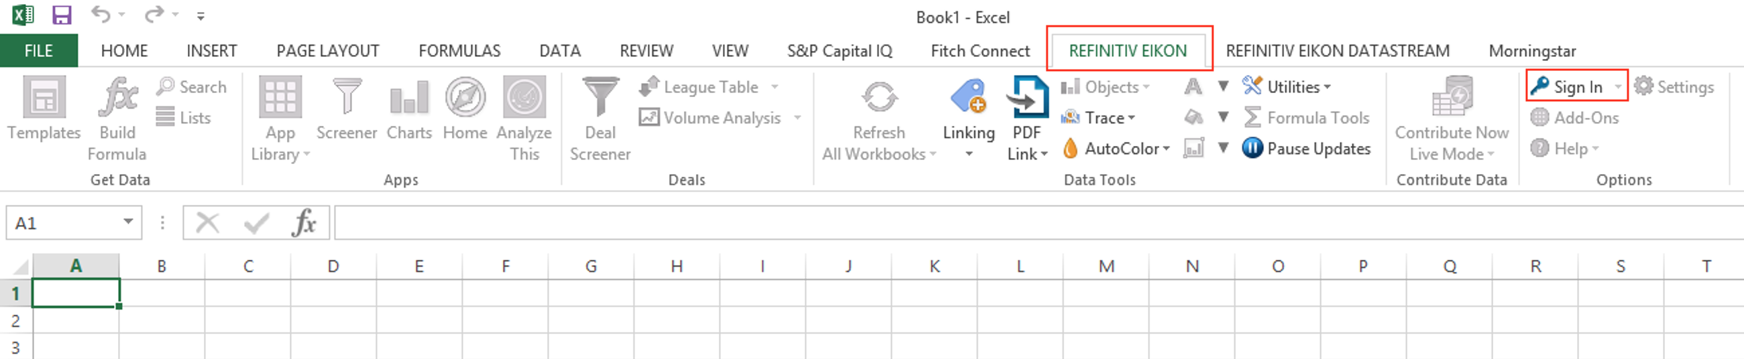Open the App Library
Viewport: 1744px width, 359px height.
pos(280,119)
